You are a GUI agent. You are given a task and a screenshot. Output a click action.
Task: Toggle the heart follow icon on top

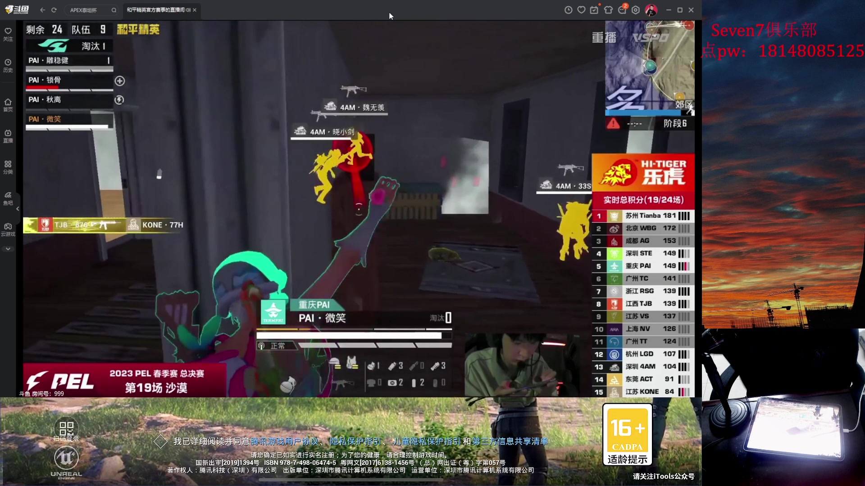coord(581,10)
